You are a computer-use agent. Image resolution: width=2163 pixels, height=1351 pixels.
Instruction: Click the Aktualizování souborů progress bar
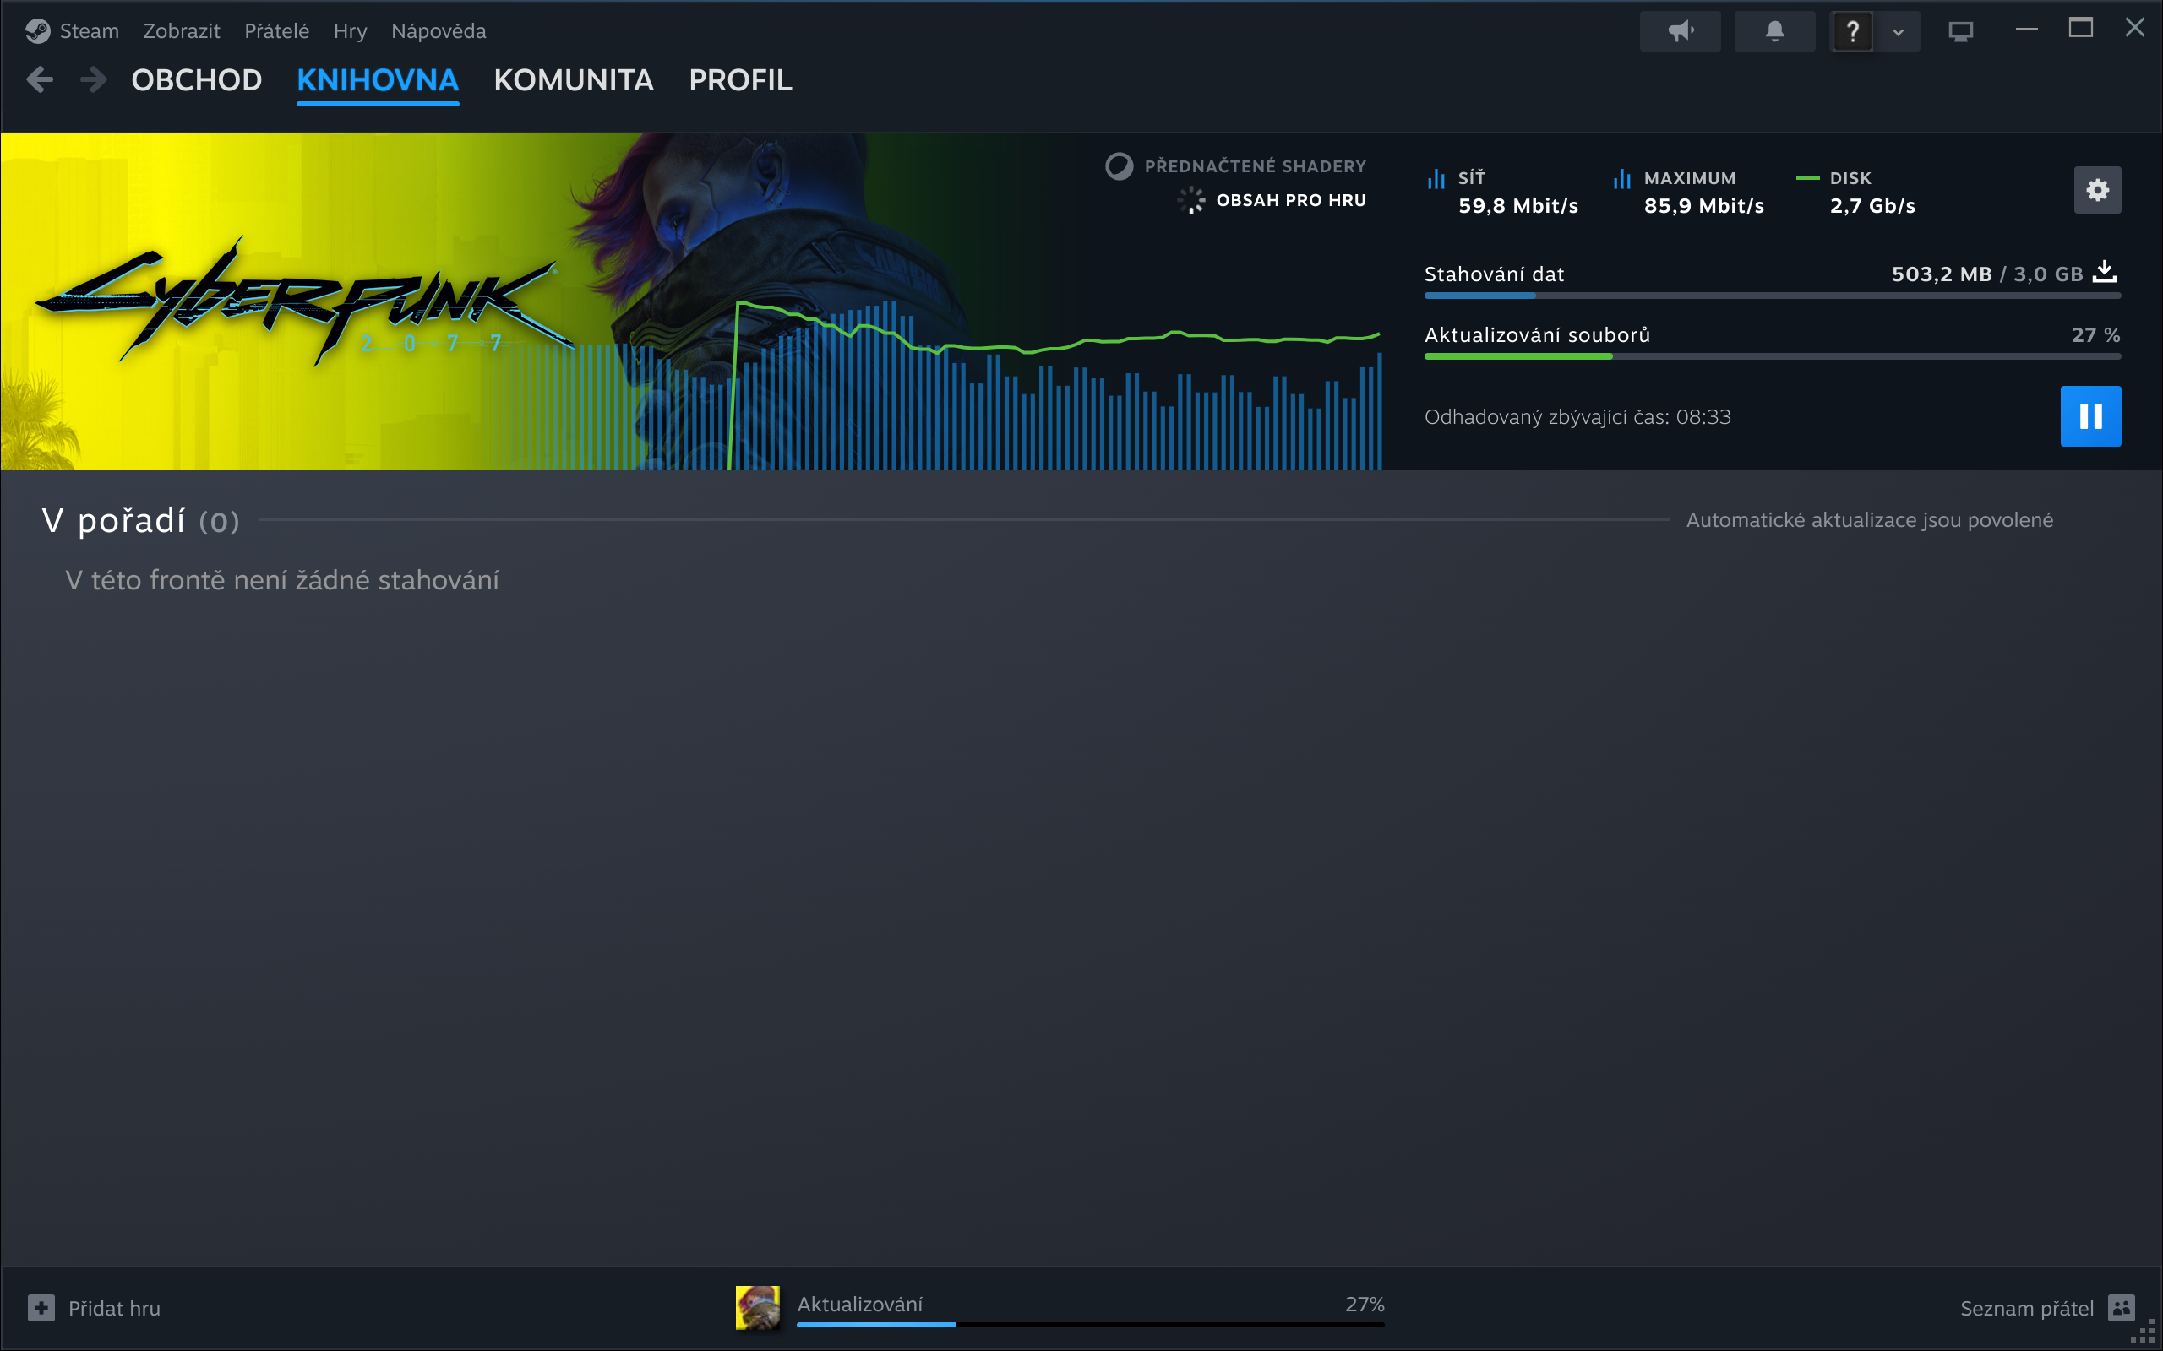point(1773,356)
